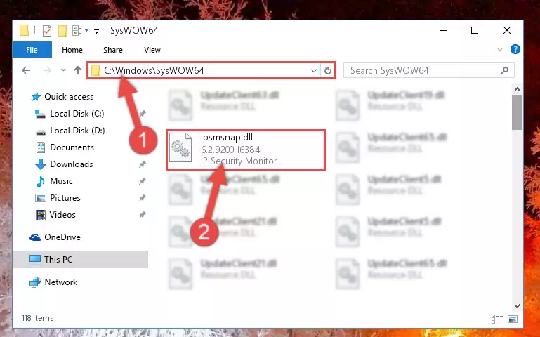
Task: Click the Local Disk (D:) drive icon
Action: 41,131
